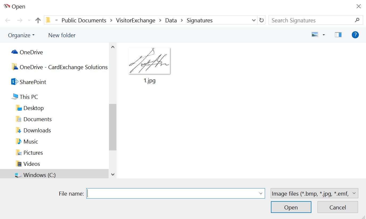Click the Help question mark icon
This screenshot has height=219, width=366.
[x=355, y=35]
